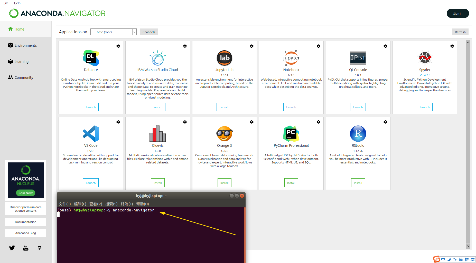This screenshot has height=263, width=476.
Task: Open the GitHub link icon
Action: coord(40,248)
